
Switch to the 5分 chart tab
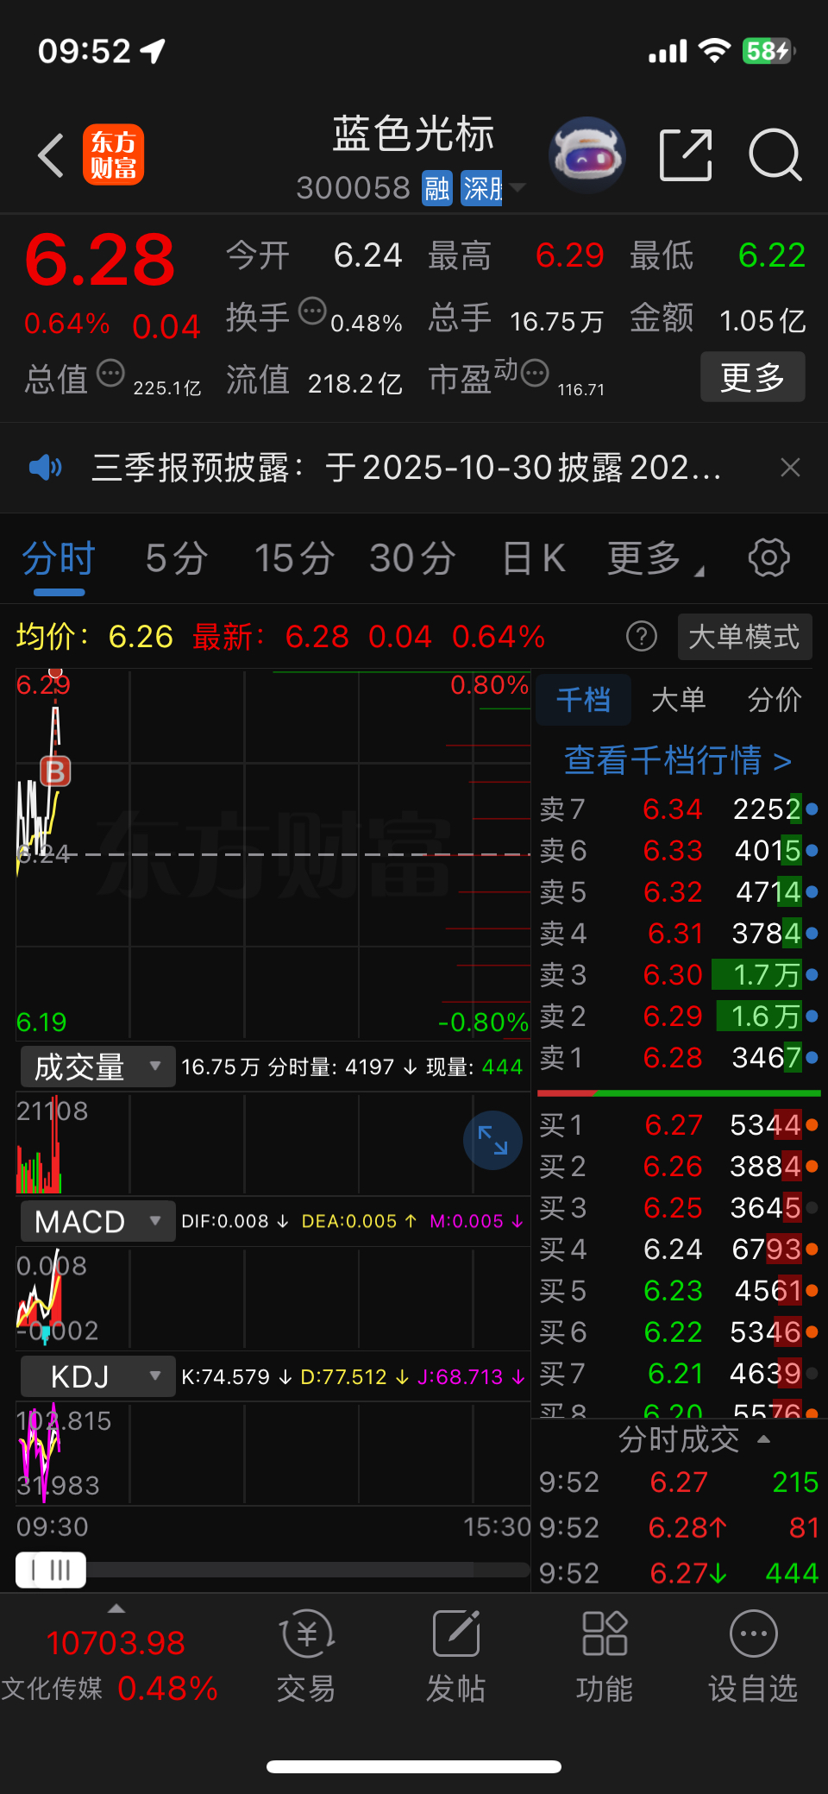point(177,558)
